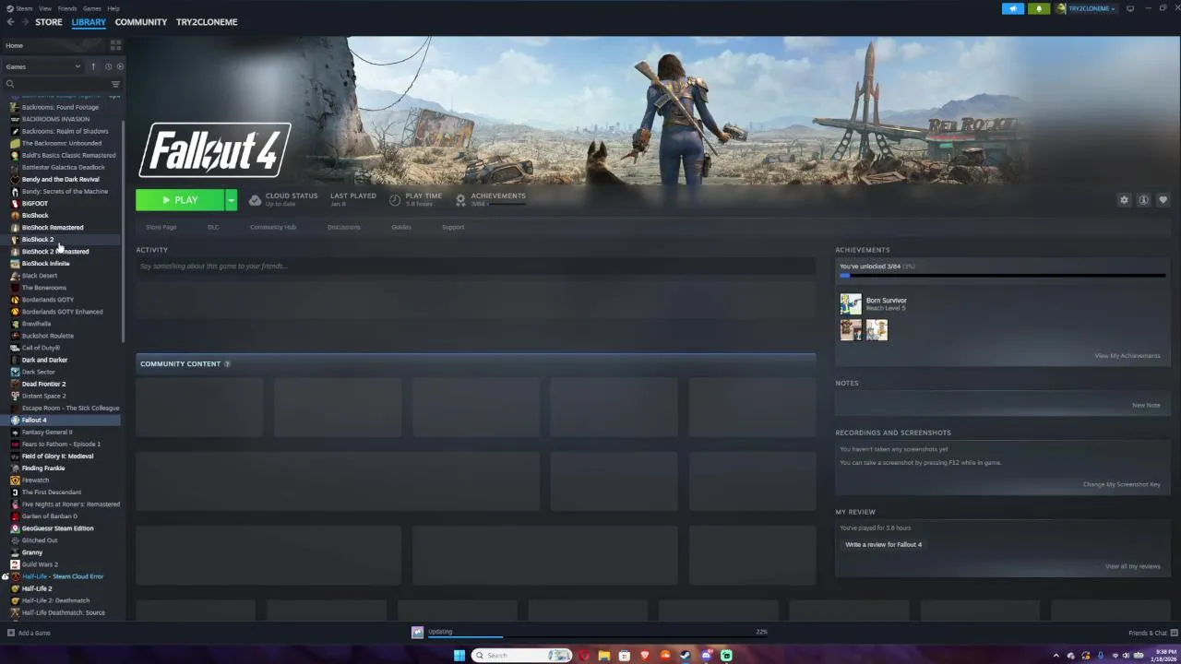The height and width of the screenshot is (664, 1181).
Task: Open the Games menu
Action: 92,8
